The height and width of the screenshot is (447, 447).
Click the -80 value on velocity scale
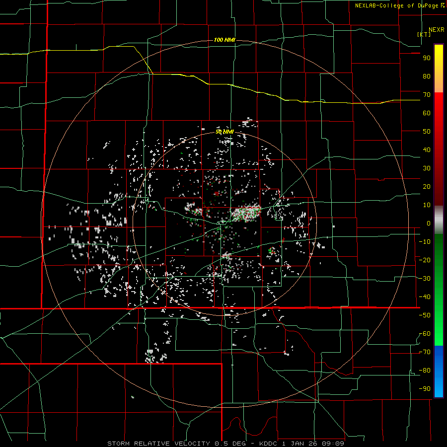(425, 371)
